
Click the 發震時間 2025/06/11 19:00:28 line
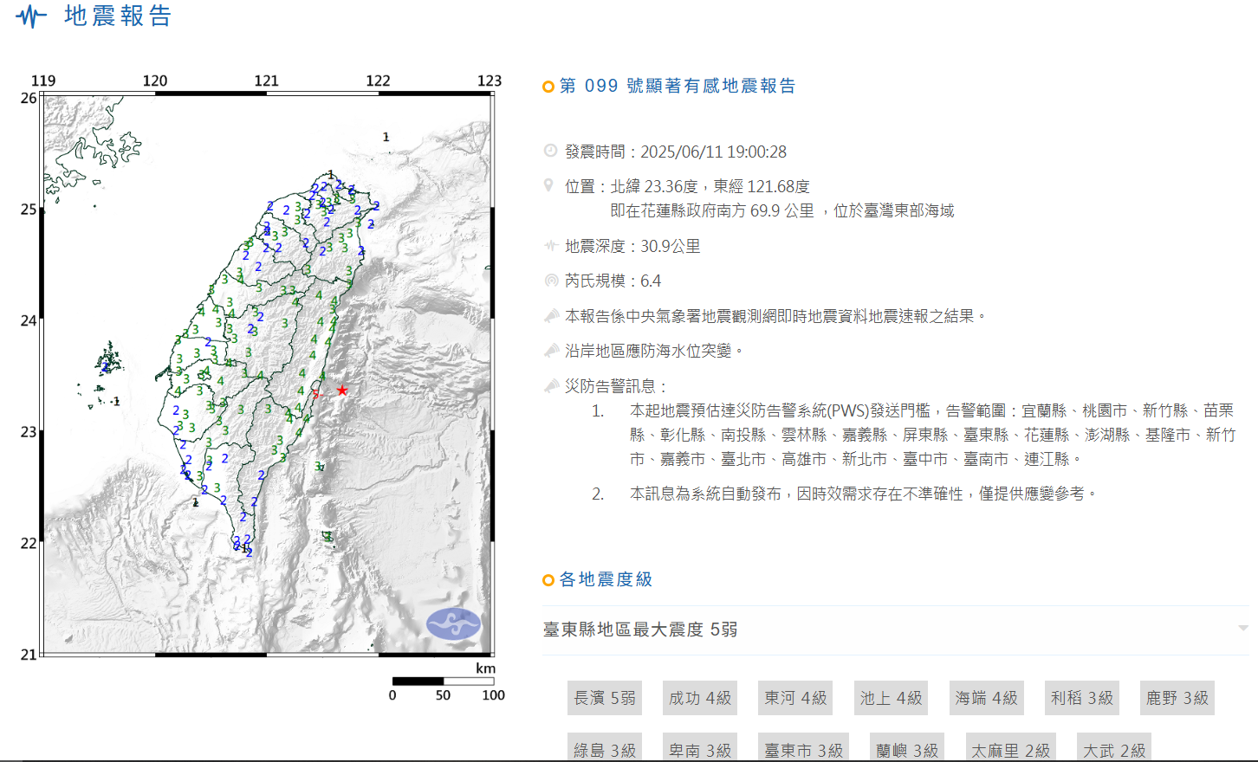tap(676, 152)
